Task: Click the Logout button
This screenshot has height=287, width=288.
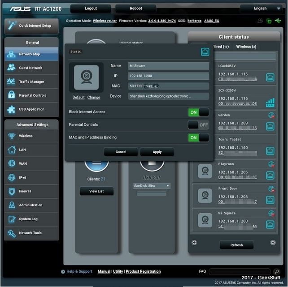Action: click(x=91, y=9)
